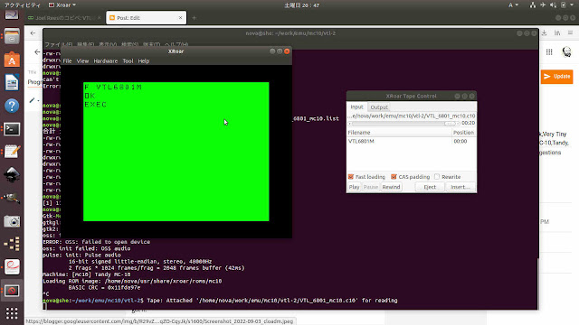The image size is (579, 325).
Task: Open the Help icon in the dock
Action: coord(12,107)
